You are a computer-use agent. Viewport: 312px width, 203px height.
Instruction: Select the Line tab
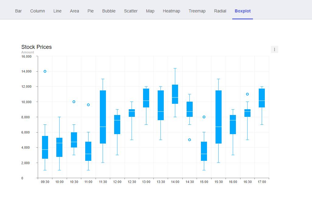point(57,11)
